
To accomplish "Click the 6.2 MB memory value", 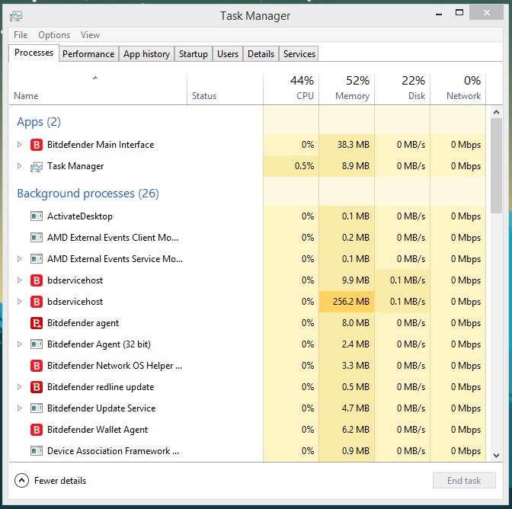I will tap(356, 430).
